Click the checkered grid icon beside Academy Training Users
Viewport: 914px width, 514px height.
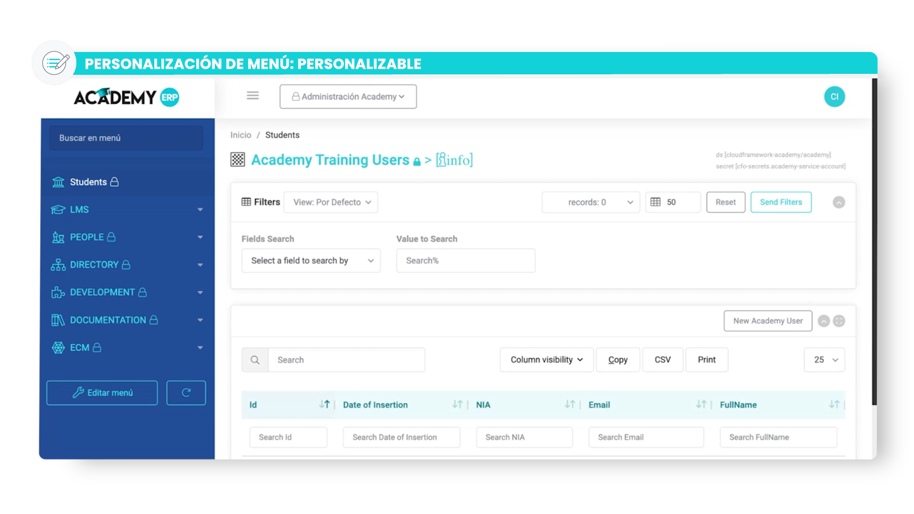click(238, 159)
